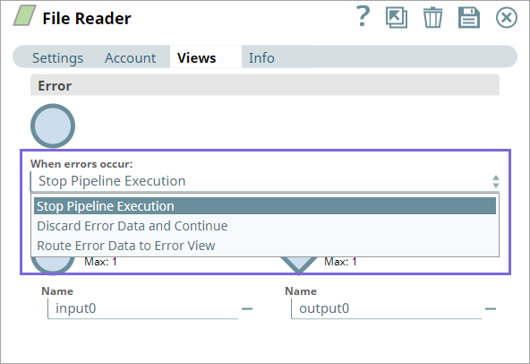Click the pop-out window icon
The height and width of the screenshot is (364, 530).
(x=397, y=17)
